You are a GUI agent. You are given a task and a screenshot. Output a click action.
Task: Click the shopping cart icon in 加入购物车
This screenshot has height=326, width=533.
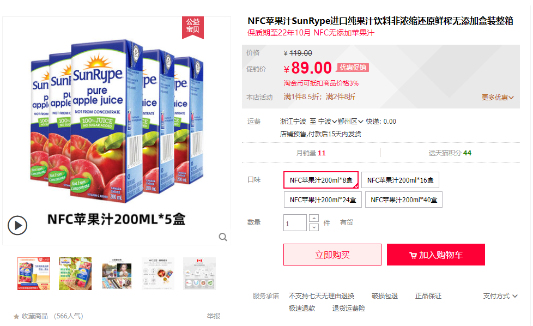413,255
